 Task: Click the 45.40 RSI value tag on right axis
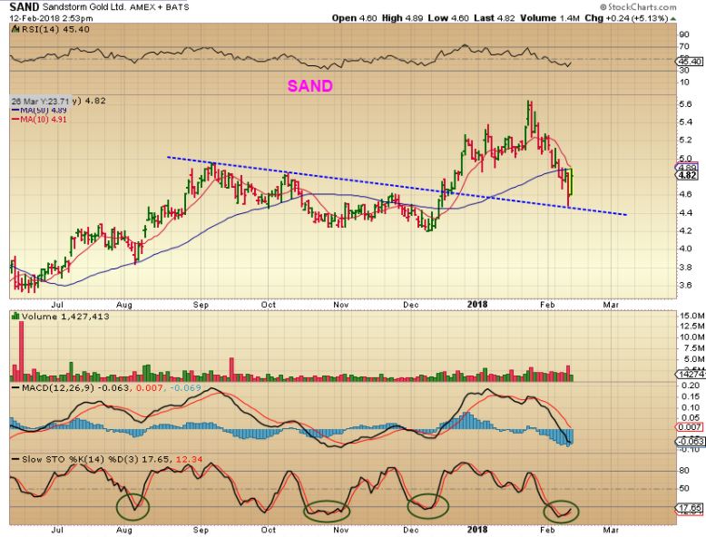click(690, 61)
